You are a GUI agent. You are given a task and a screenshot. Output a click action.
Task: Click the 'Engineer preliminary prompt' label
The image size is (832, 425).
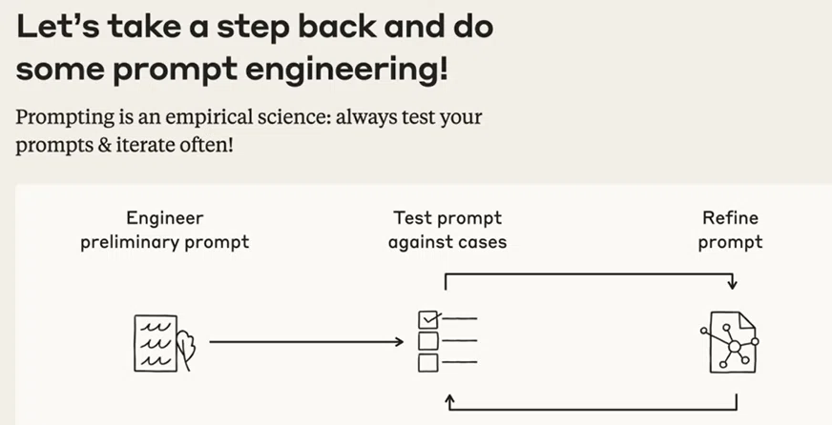[x=164, y=230]
